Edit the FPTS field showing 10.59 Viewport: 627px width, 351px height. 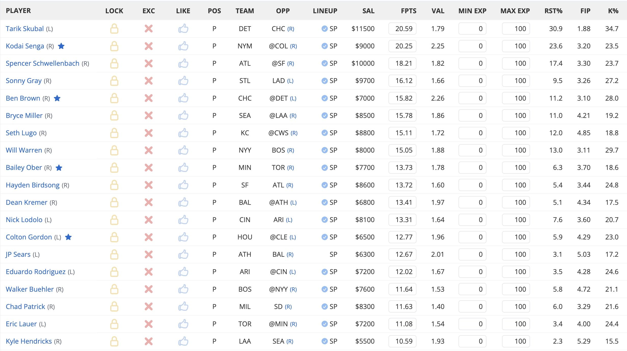pyautogui.click(x=402, y=341)
